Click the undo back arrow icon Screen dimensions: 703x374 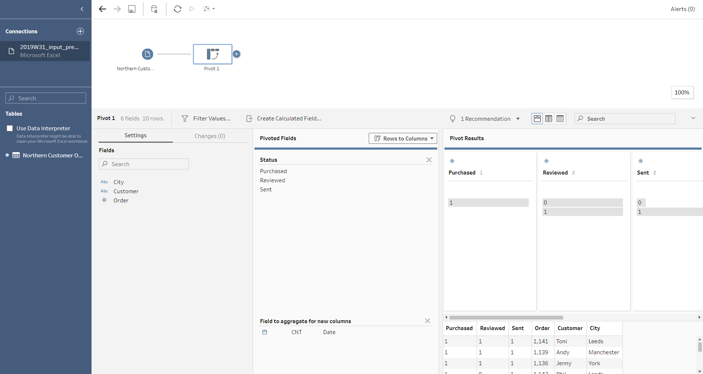tap(103, 9)
